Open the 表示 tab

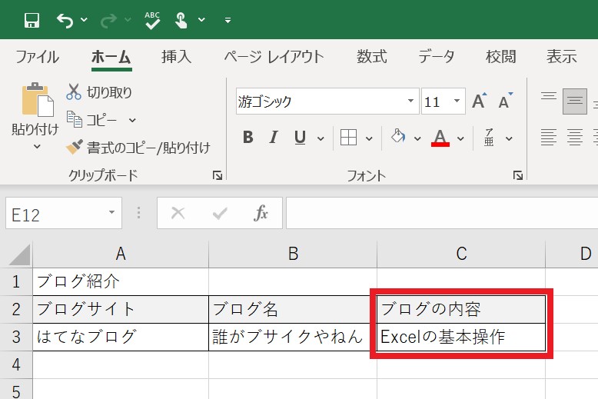561,57
